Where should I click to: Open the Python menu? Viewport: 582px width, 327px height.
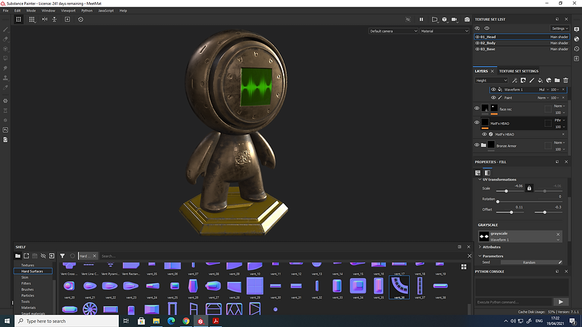click(x=87, y=11)
